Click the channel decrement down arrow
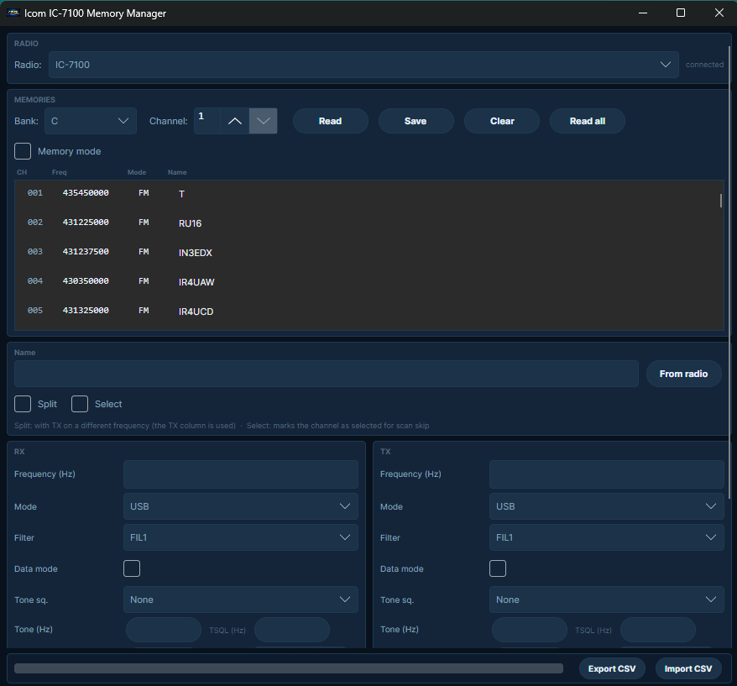 tap(264, 121)
